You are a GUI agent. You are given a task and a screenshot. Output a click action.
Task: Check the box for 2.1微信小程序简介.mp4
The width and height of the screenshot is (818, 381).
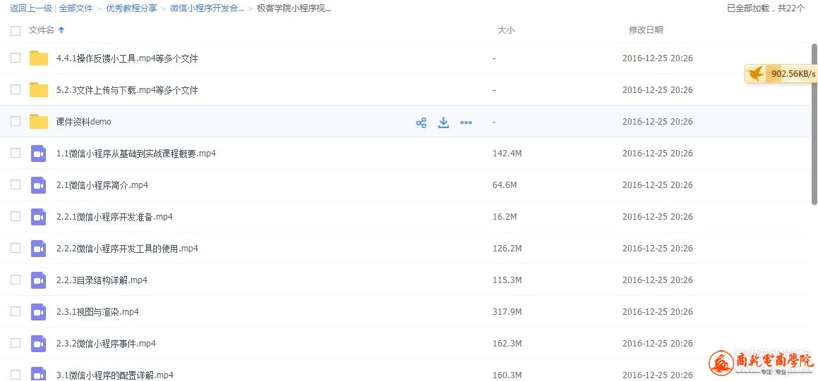click(16, 185)
